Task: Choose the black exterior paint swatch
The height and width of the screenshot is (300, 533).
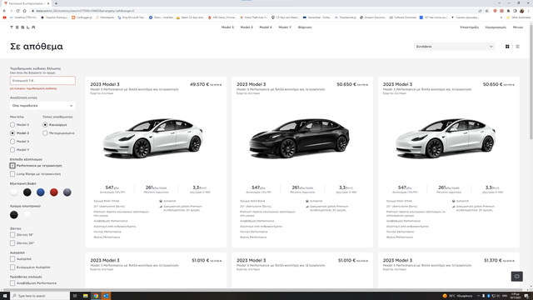Action: (27, 192)
